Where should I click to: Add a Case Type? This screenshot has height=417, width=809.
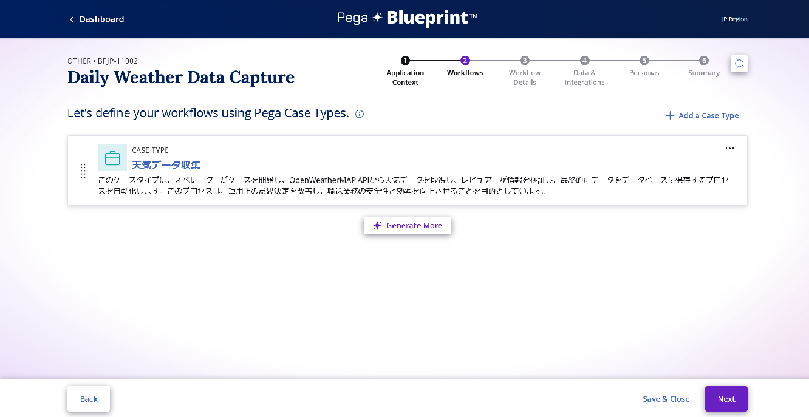tap(702, 115)
